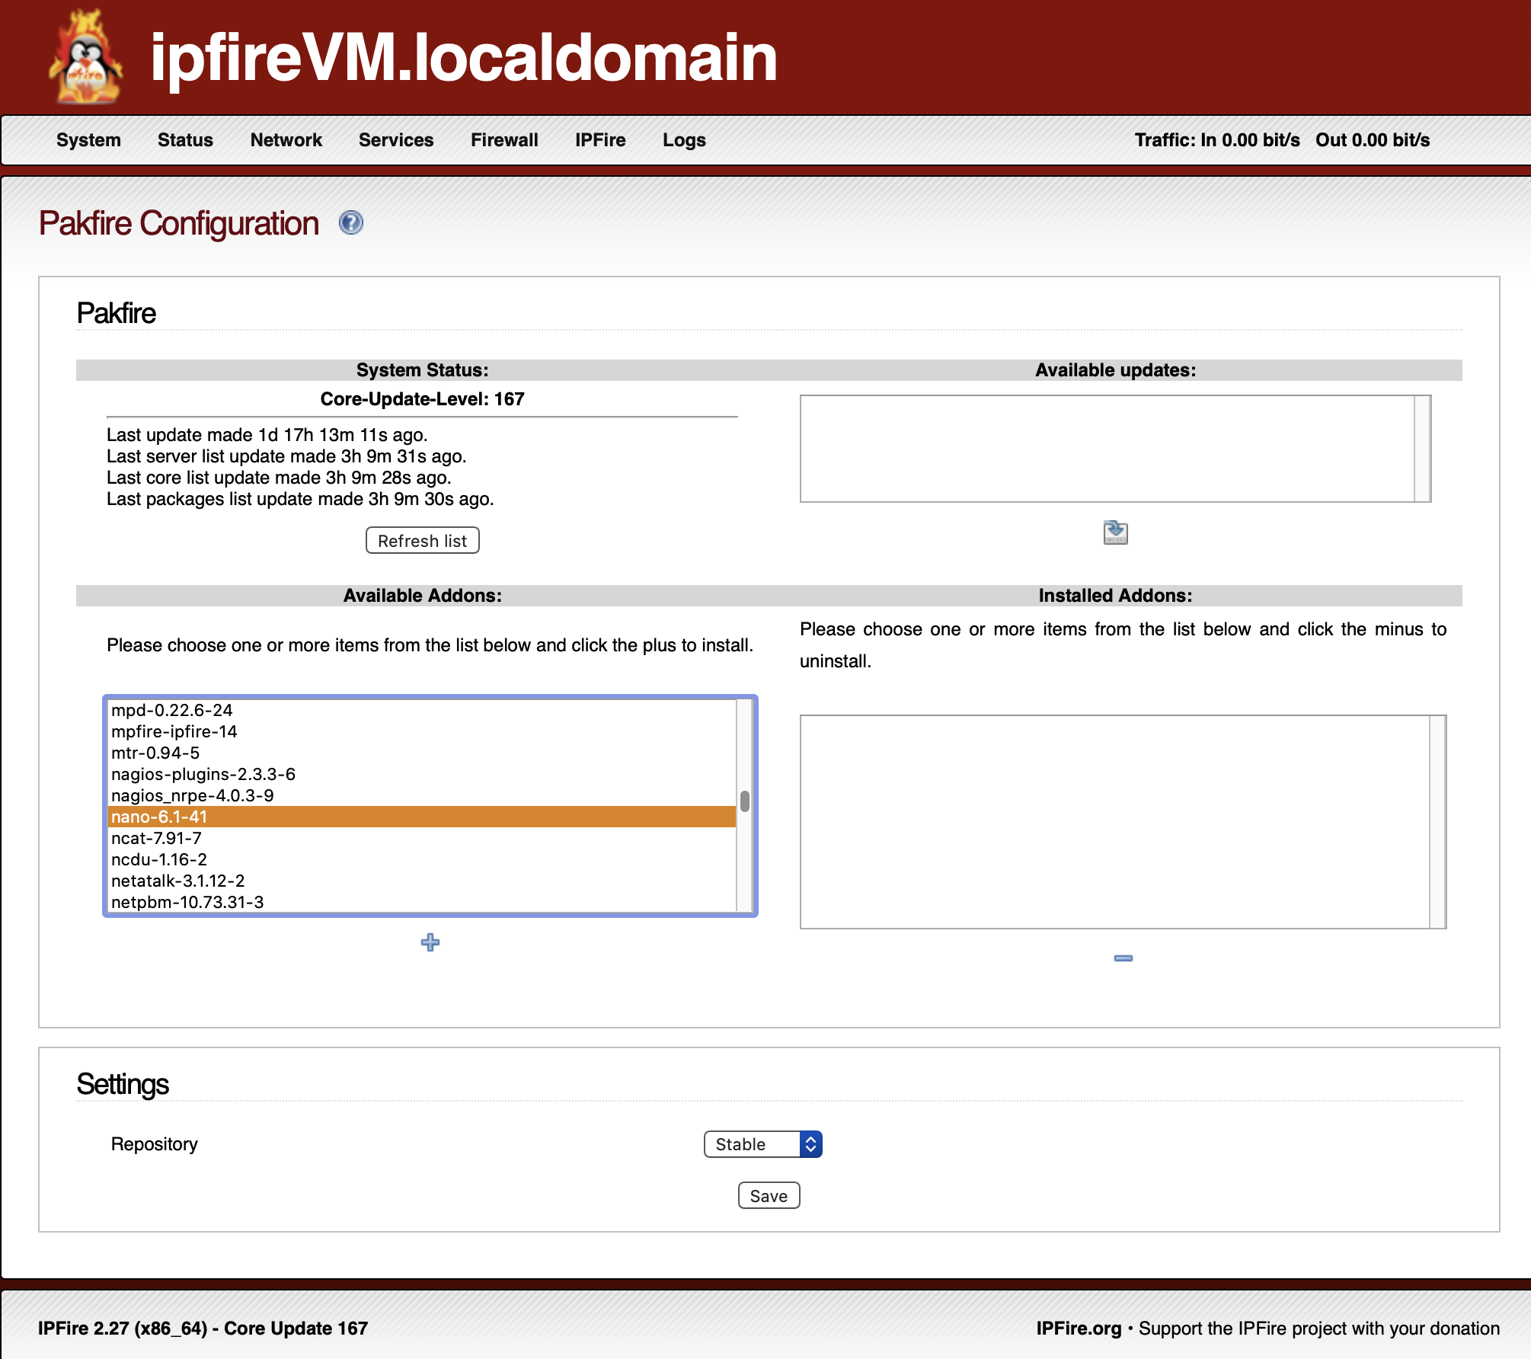Select nagios-plugins-2.3.3-6 addon

click(422, 774)
